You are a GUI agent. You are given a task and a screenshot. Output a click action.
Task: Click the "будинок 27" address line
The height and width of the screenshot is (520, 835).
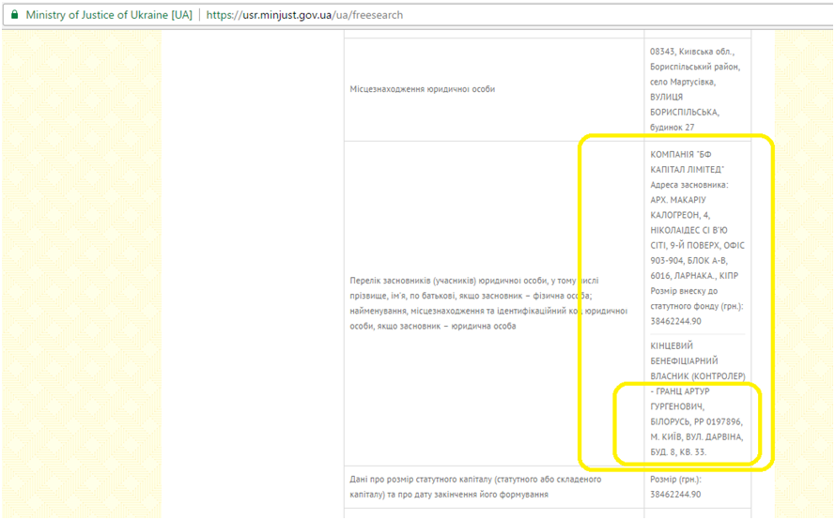click(x=673, y=127)
